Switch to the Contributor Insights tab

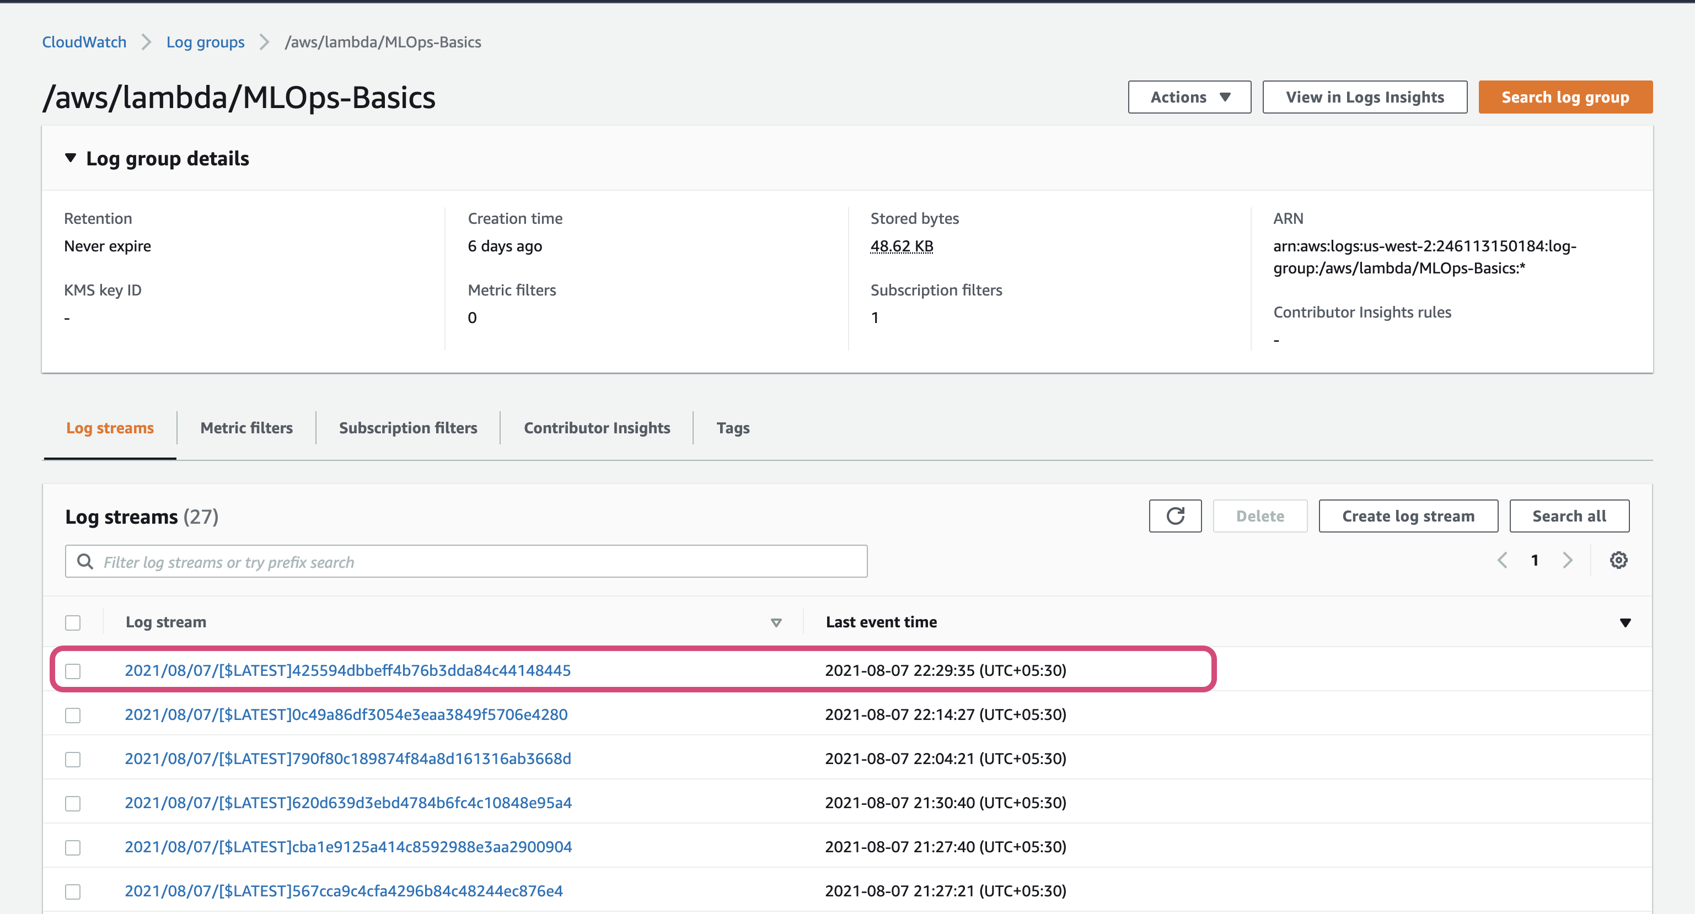point(596,428)
